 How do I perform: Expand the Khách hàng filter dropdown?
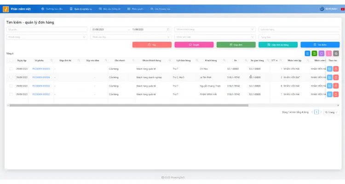tap(46, 37)
